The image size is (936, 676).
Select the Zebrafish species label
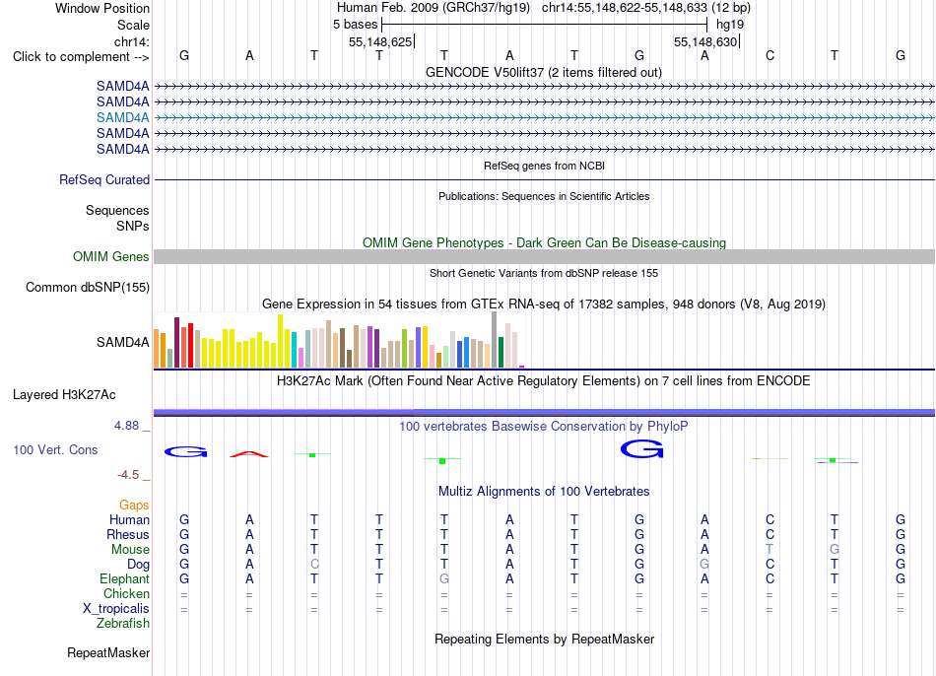click(122, 623)
